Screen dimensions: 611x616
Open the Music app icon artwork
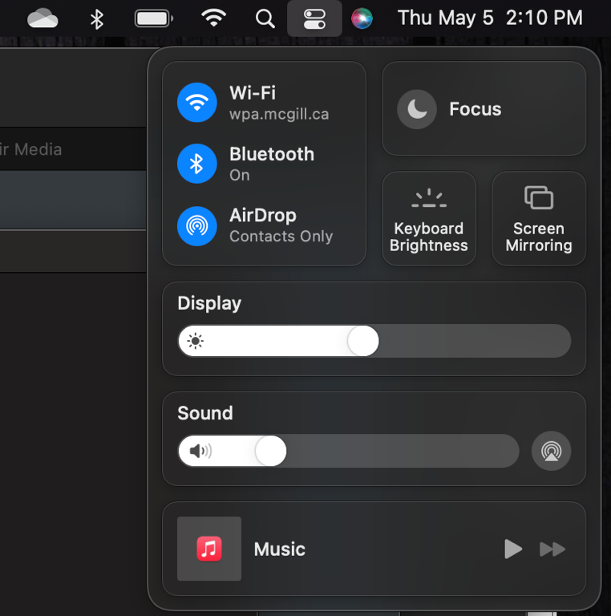coord(209,549)
